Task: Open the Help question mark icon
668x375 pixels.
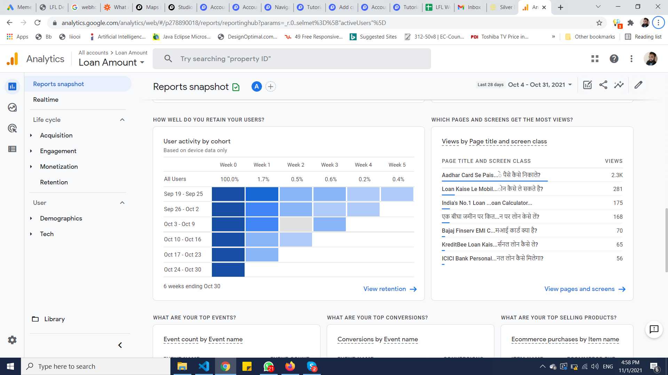Action: coord(614,59)
